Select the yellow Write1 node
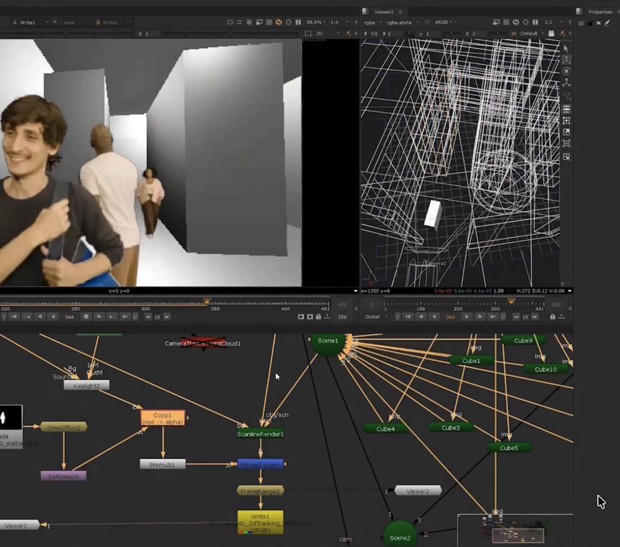This screenshot has height=547, width=620. pos(260,523)
